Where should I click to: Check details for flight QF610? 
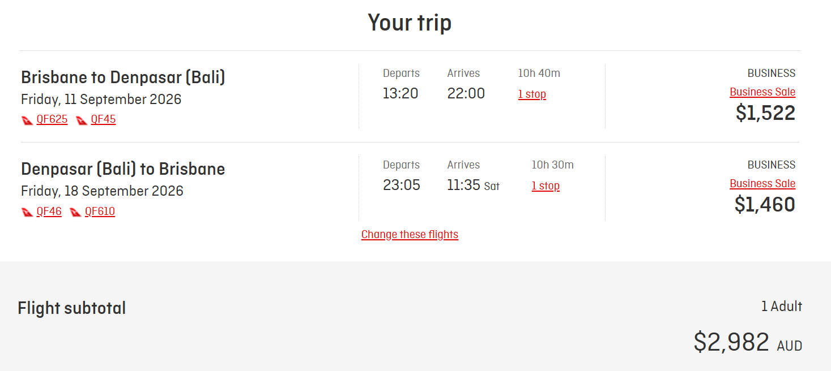click(100, 211)
